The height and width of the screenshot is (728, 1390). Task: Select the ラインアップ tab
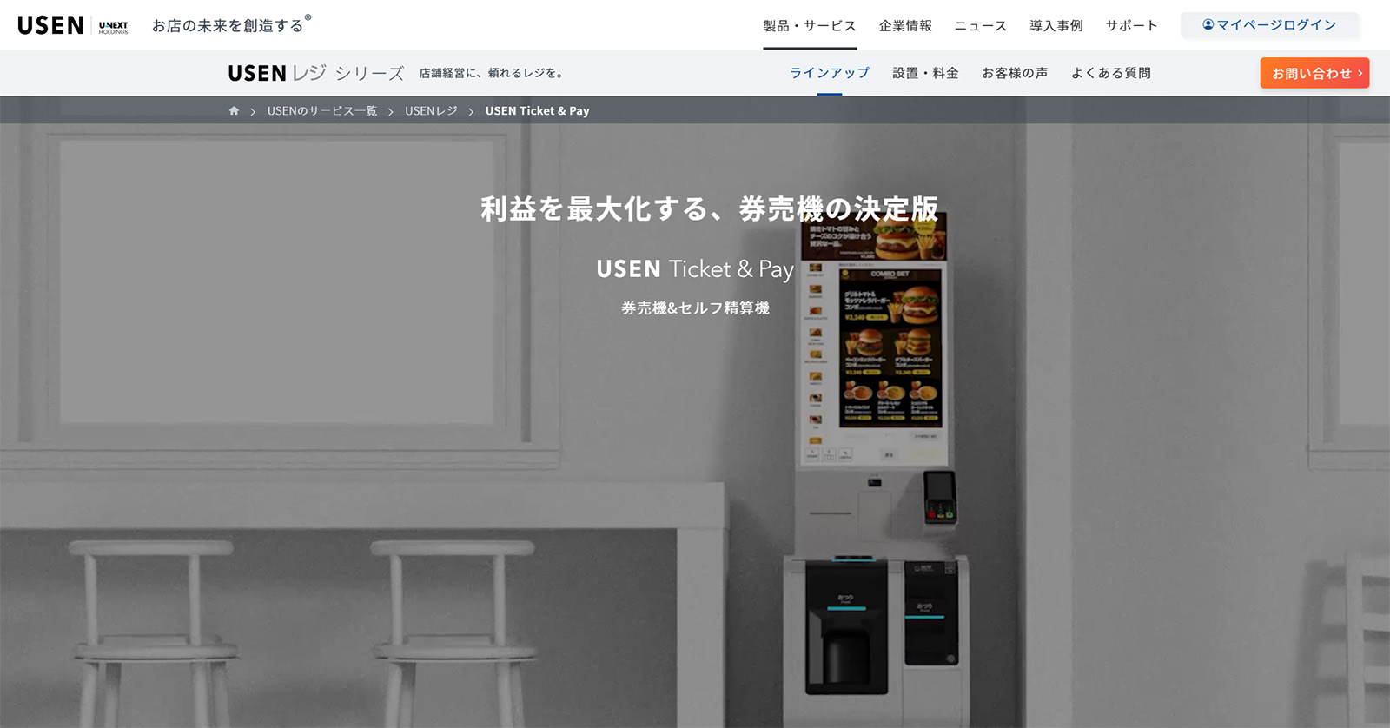(x=830, y=73)
